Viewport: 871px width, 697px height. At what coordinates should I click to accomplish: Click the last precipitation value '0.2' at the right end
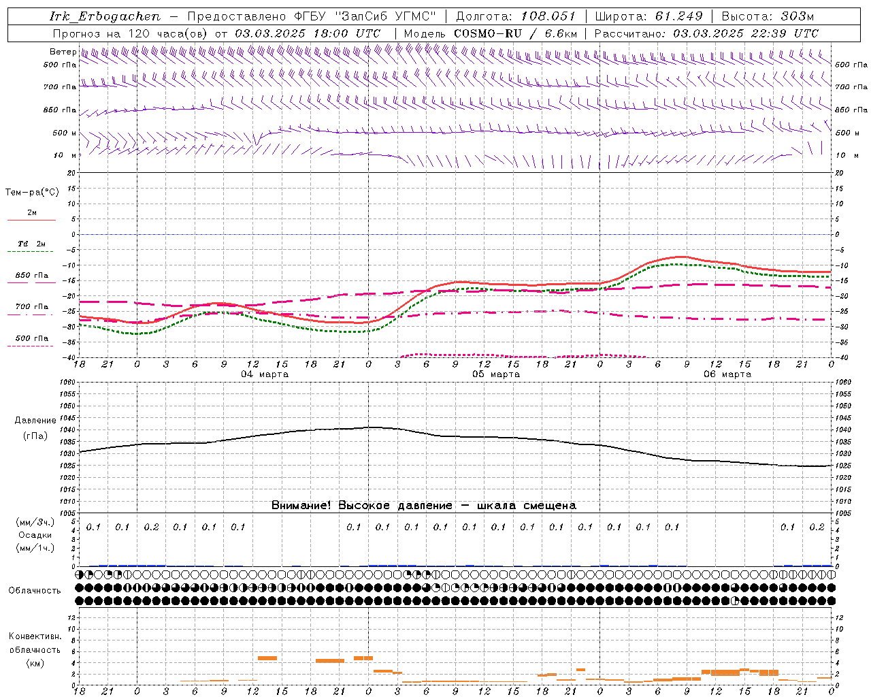[817, 528]
